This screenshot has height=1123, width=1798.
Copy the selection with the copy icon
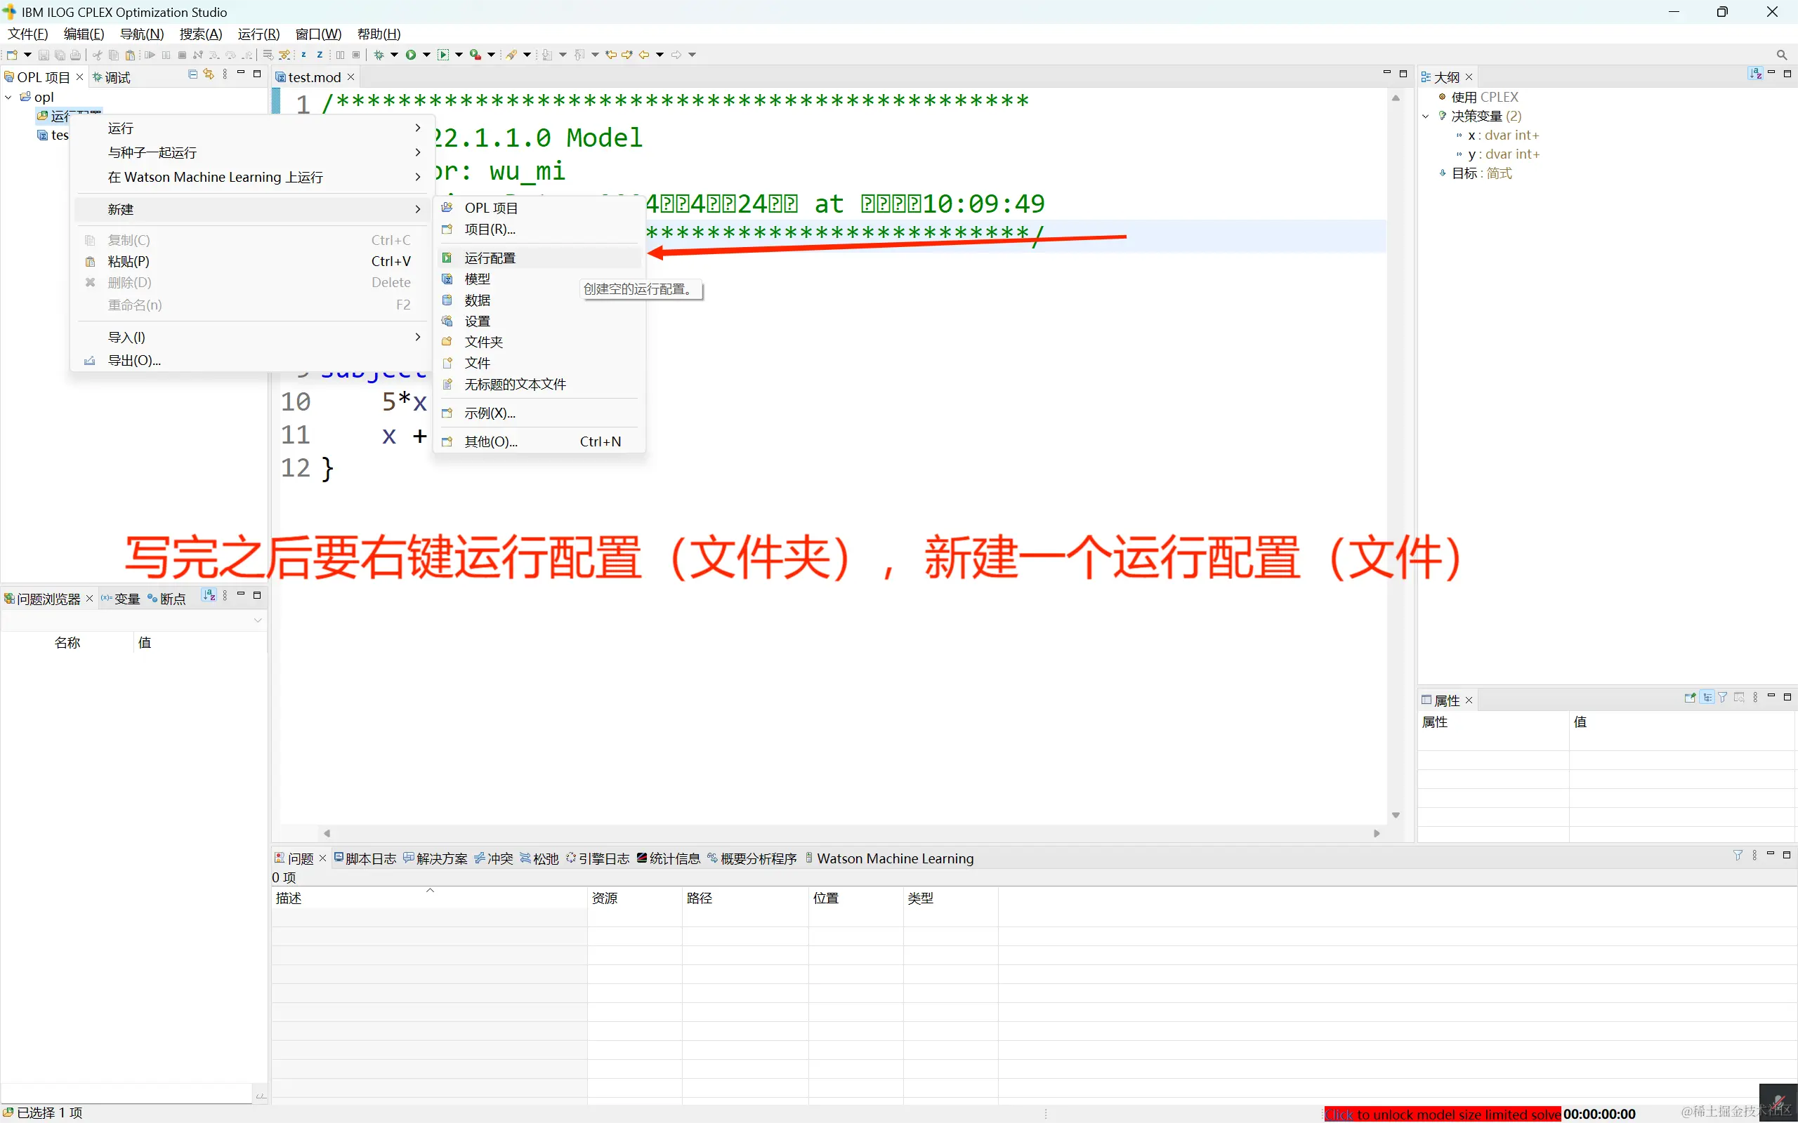(114, 54)
